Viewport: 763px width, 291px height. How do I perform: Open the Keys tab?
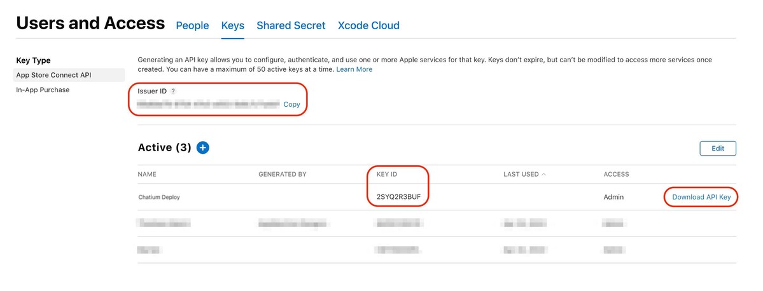pyautogui.click(x=233, y=25)
